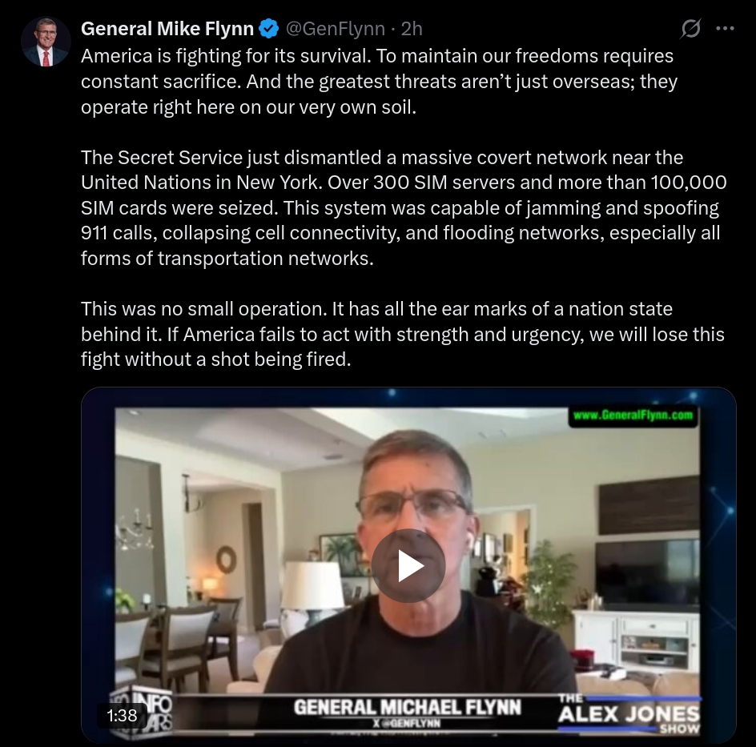Open the 2h timestamp permalink
The height and width of the screenshot is (747, 756).
[x=412, y=29]
